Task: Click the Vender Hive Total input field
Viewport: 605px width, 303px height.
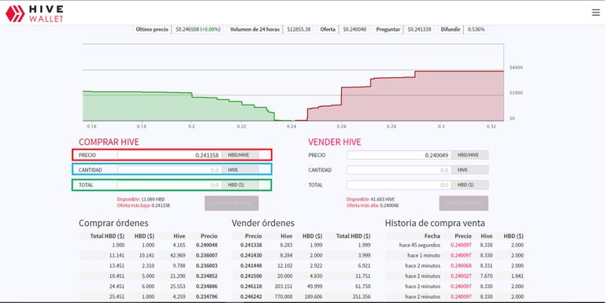Action: (x=399, y=185)
